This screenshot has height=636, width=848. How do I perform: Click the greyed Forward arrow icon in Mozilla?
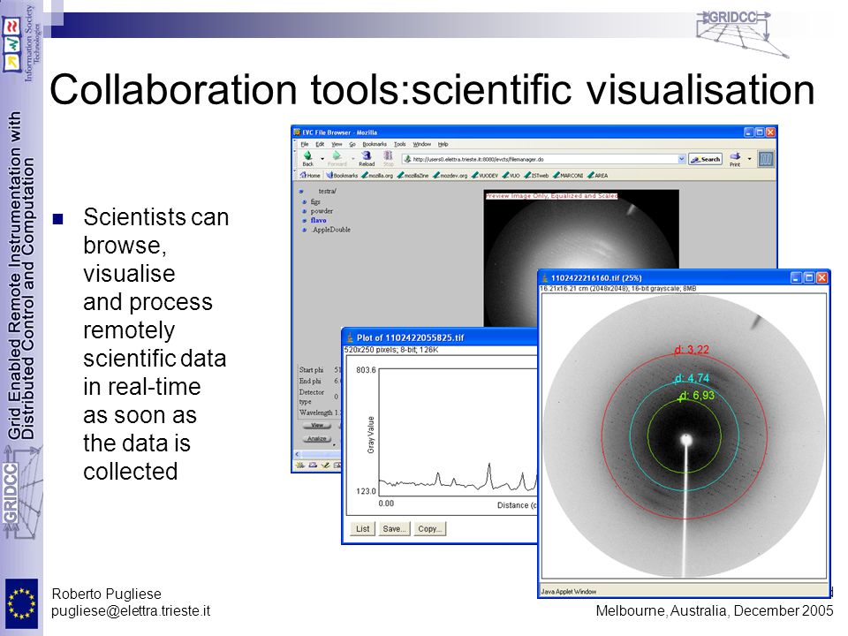pyautogui.click(x=337, y=155)
